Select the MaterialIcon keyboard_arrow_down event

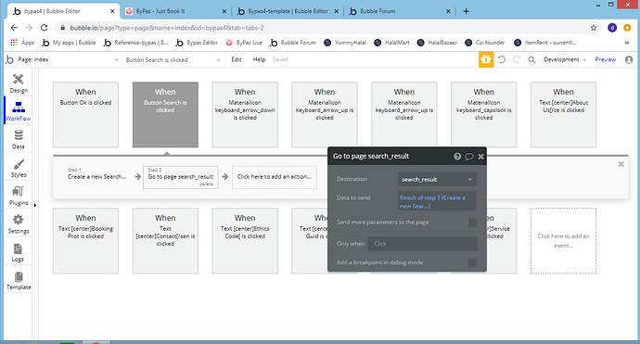[245, 115]
